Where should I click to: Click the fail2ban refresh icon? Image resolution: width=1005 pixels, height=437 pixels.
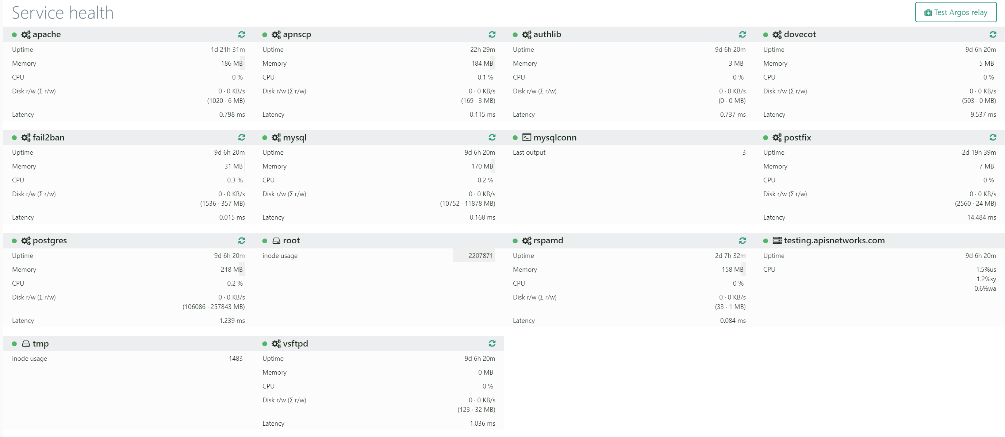(x=242, y=138)
